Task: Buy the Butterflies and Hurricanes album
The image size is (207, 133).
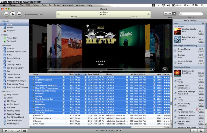Action: (x=201, y=42)
